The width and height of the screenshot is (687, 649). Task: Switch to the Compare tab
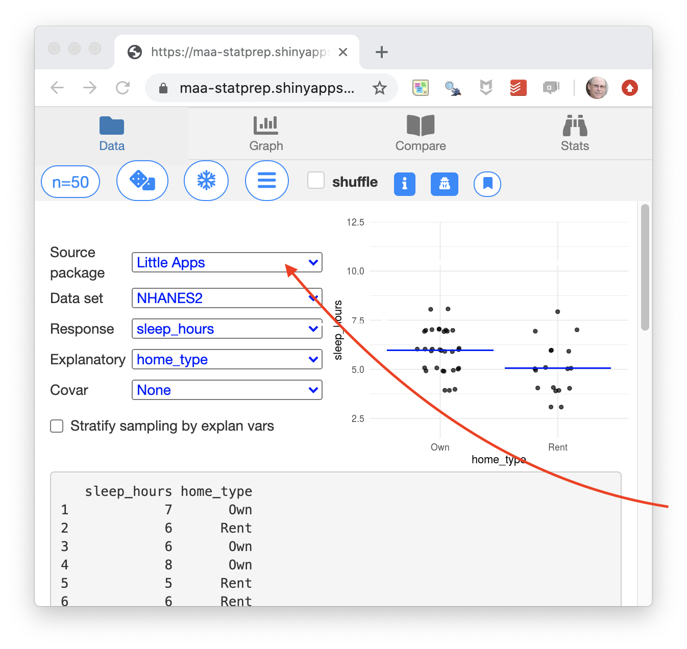click(421, 134)
